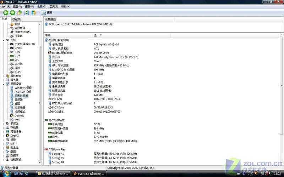This screenshot has width=284, height=177.
Task: Select 桌面 desktop tree item
Action: click(17, 104)
